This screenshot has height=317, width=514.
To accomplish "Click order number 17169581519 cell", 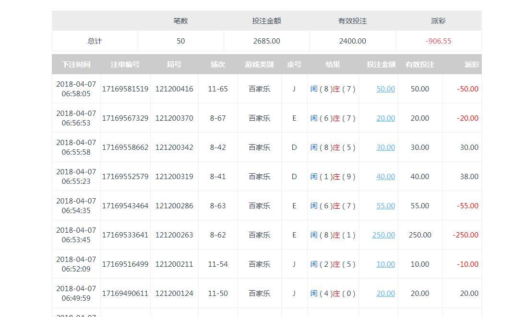I will [x=125, y=89].
